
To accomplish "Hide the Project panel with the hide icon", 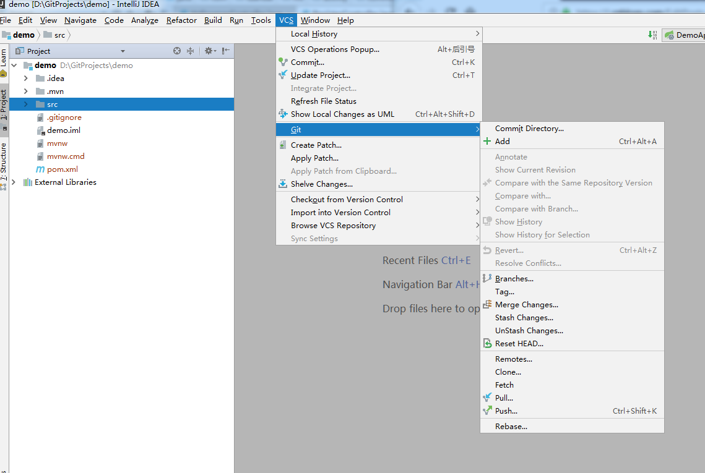I will point(226,51).
